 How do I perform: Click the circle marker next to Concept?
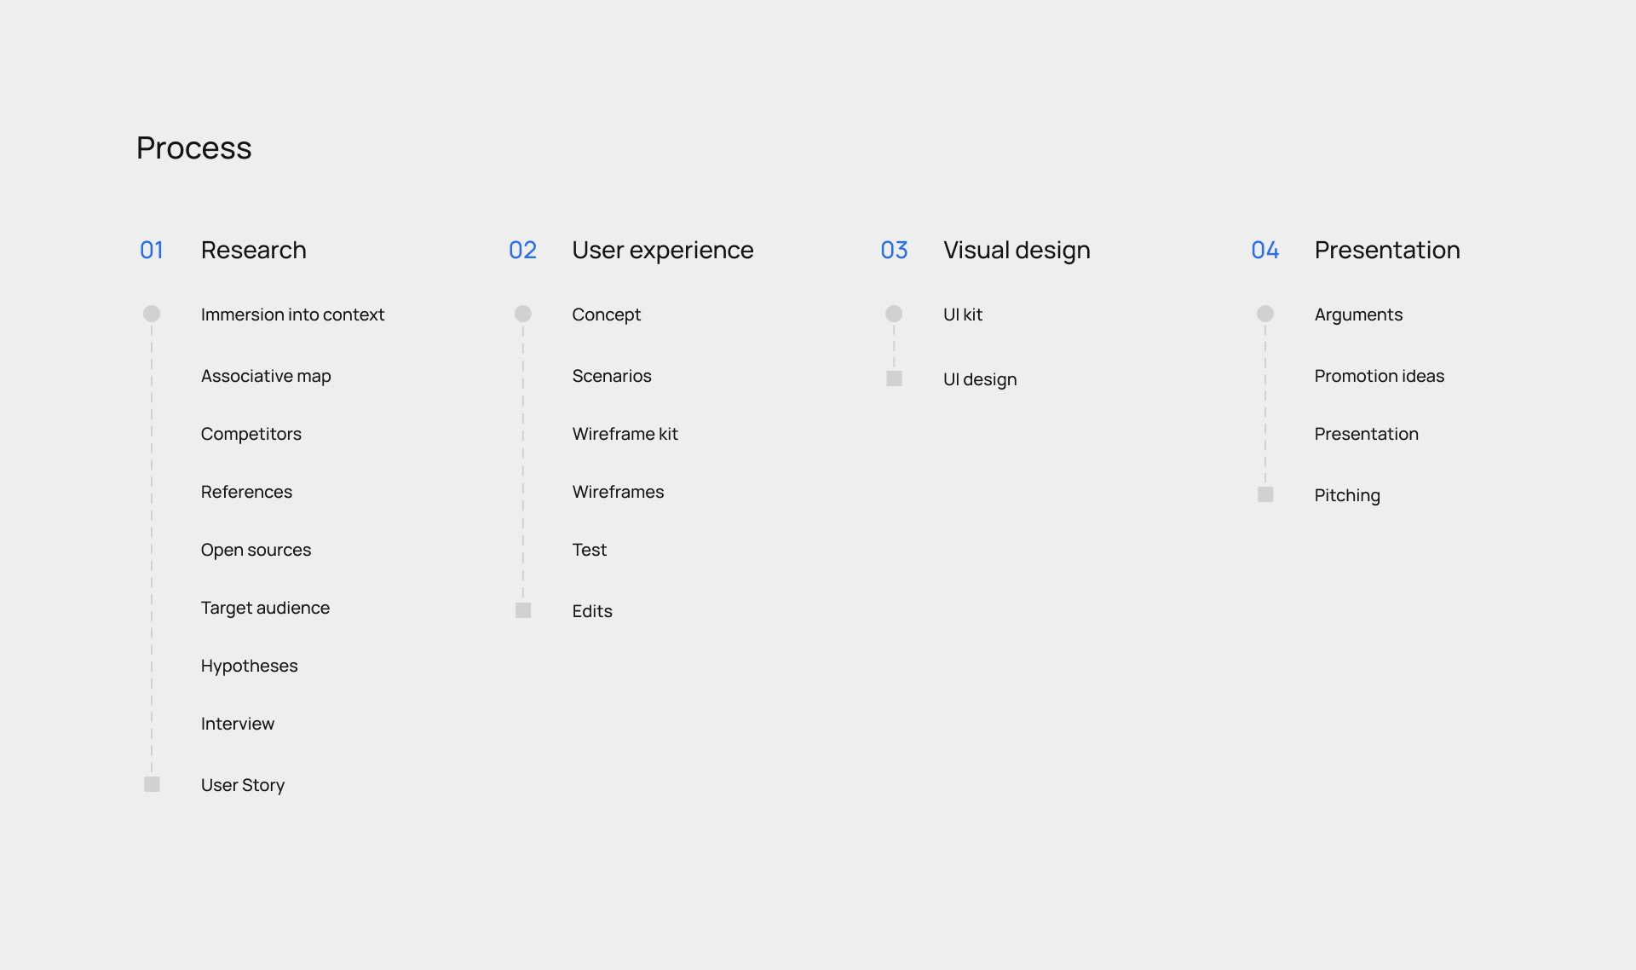coord(523,314)
